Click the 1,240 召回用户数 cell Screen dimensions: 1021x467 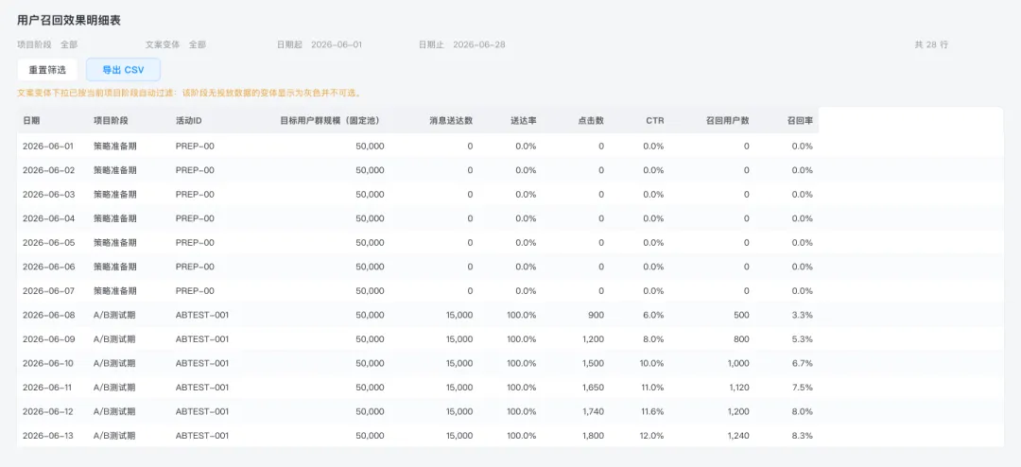(737, 435)
